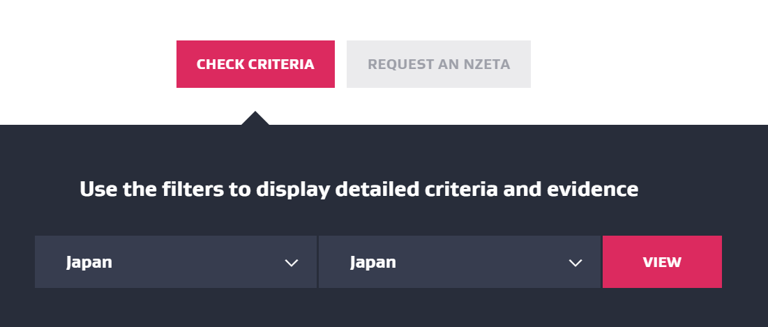Expand the second Japan dropdown

point(459,262)
